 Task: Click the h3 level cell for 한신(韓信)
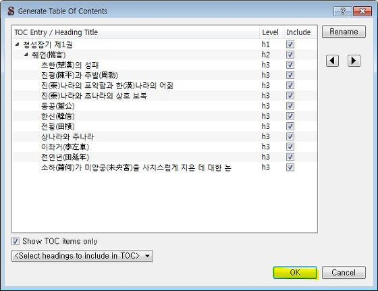click(x=266, y=116)
